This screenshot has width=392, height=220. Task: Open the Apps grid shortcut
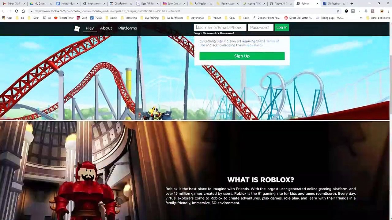[x=7, y=18]
